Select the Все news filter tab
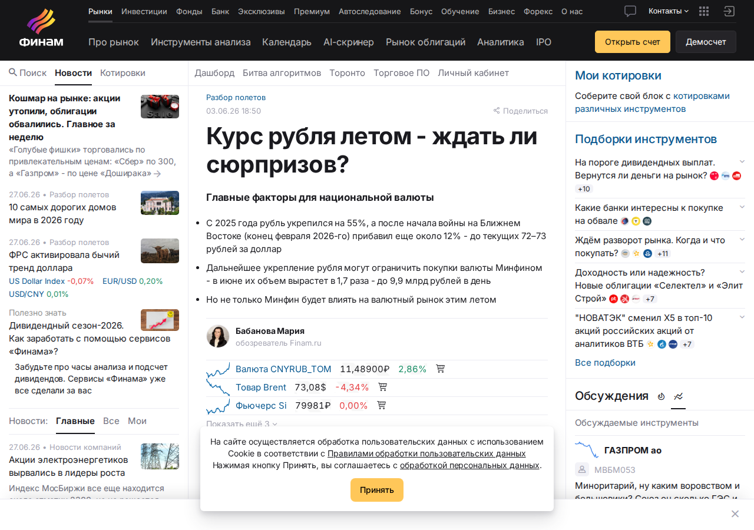Image resolution: width=754 pixels, height=530 pixels. pyautogui.click(x=111, y=421)
